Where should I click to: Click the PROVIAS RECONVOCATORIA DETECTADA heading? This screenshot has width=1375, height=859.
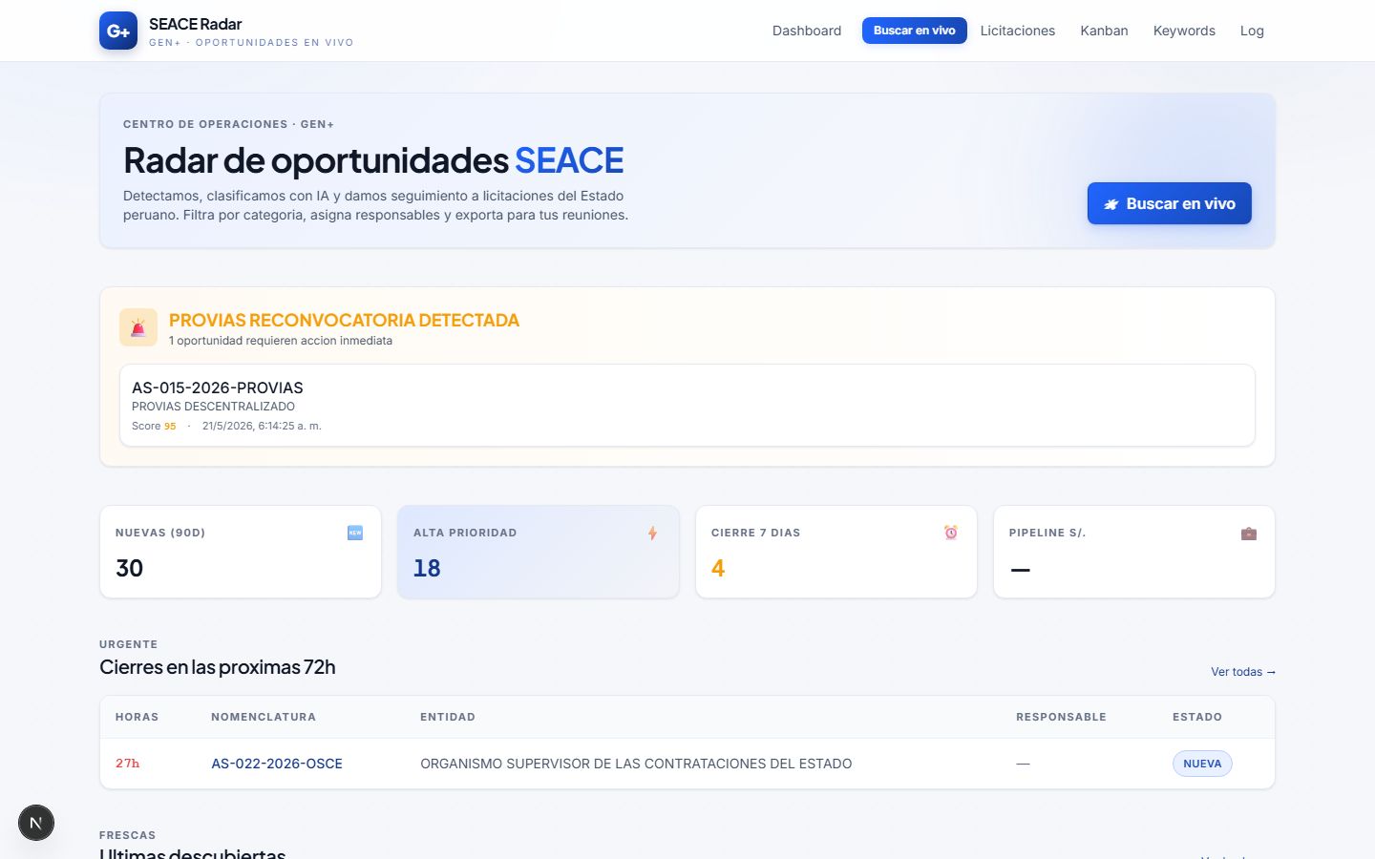[344, 320]
